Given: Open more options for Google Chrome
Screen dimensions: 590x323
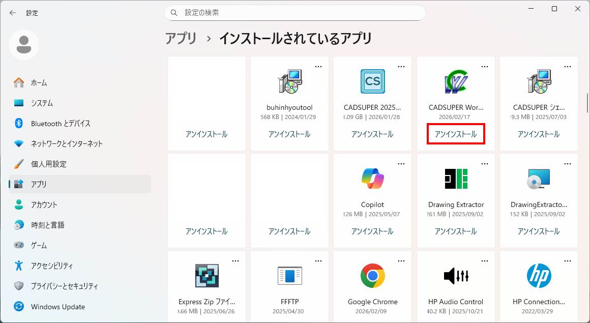Looking at the screenshot, I should pos(401,261).
